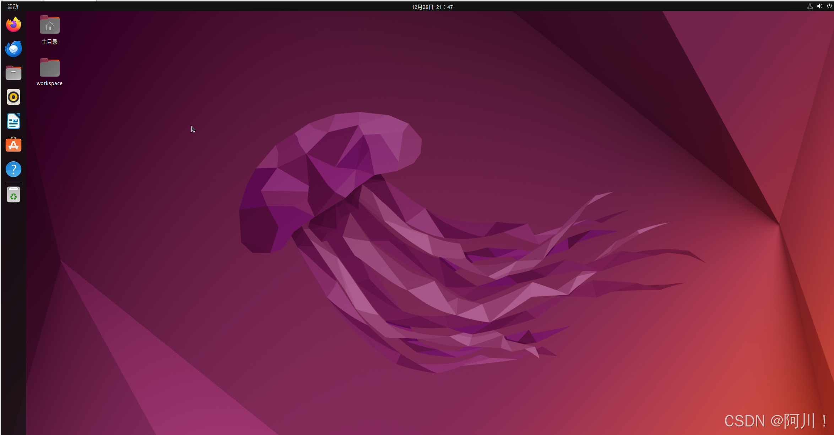This screenshot has width=834, height=435.
Task: Select the workspace folder on desktop
Action: click(50, 67)
